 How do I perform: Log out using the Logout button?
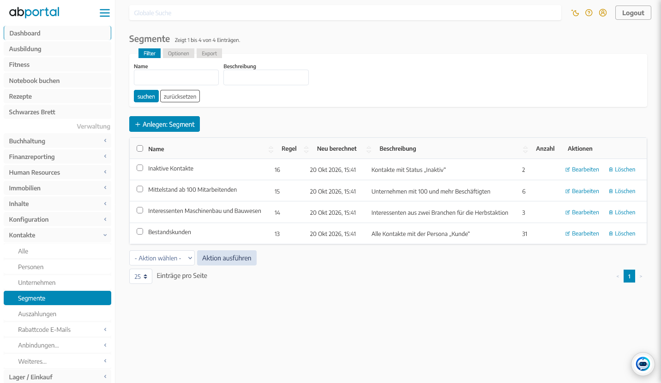633,13
